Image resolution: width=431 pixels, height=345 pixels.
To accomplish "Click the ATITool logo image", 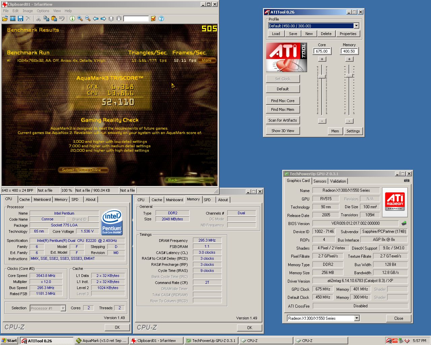I will click(287, 57).
